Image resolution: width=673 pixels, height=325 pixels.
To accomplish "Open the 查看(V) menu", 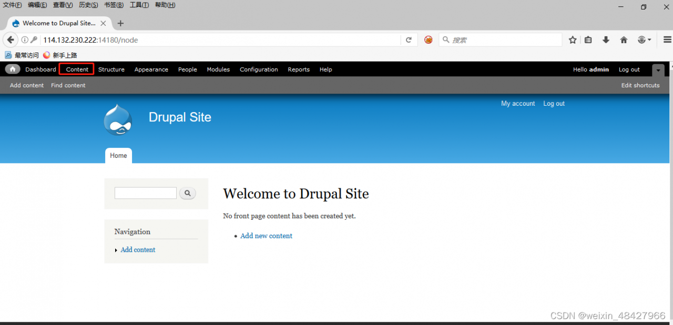I will tap(63, 5).
